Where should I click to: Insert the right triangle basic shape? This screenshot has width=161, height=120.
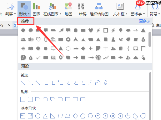tap(53, 116)
